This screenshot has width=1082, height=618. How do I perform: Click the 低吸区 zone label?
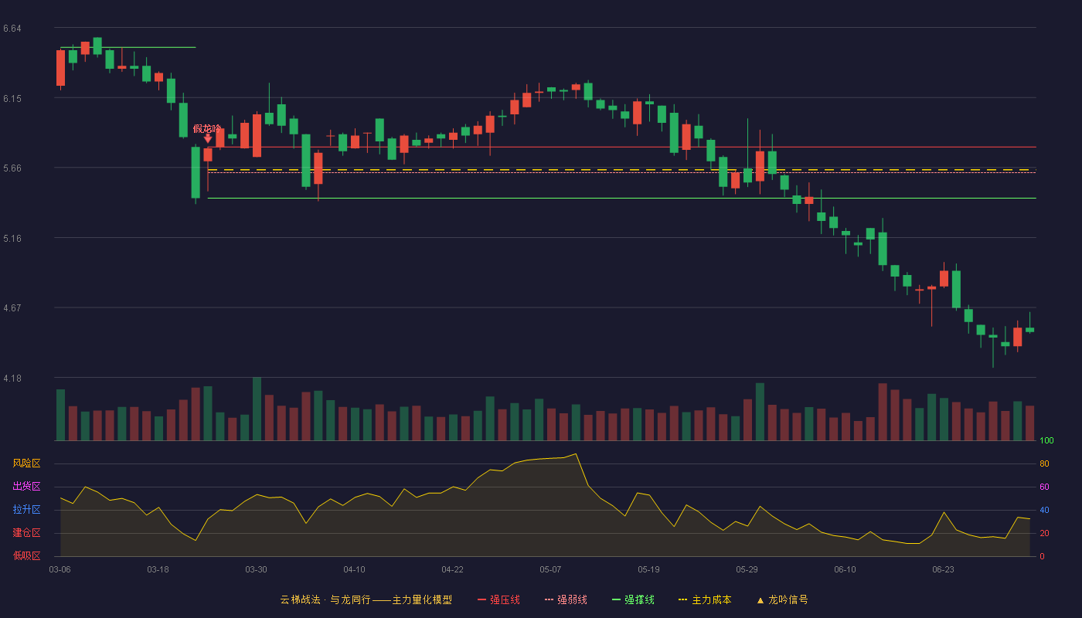(26, 556)
